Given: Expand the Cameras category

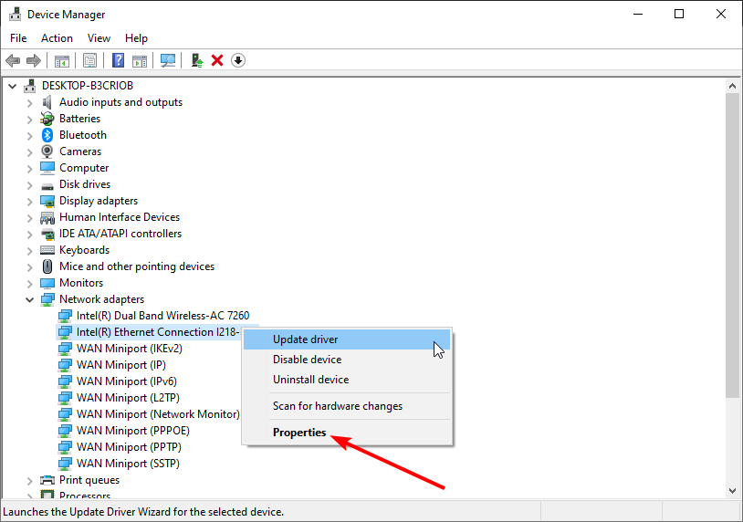Looking at the screenshot, I should coord(29,152).
